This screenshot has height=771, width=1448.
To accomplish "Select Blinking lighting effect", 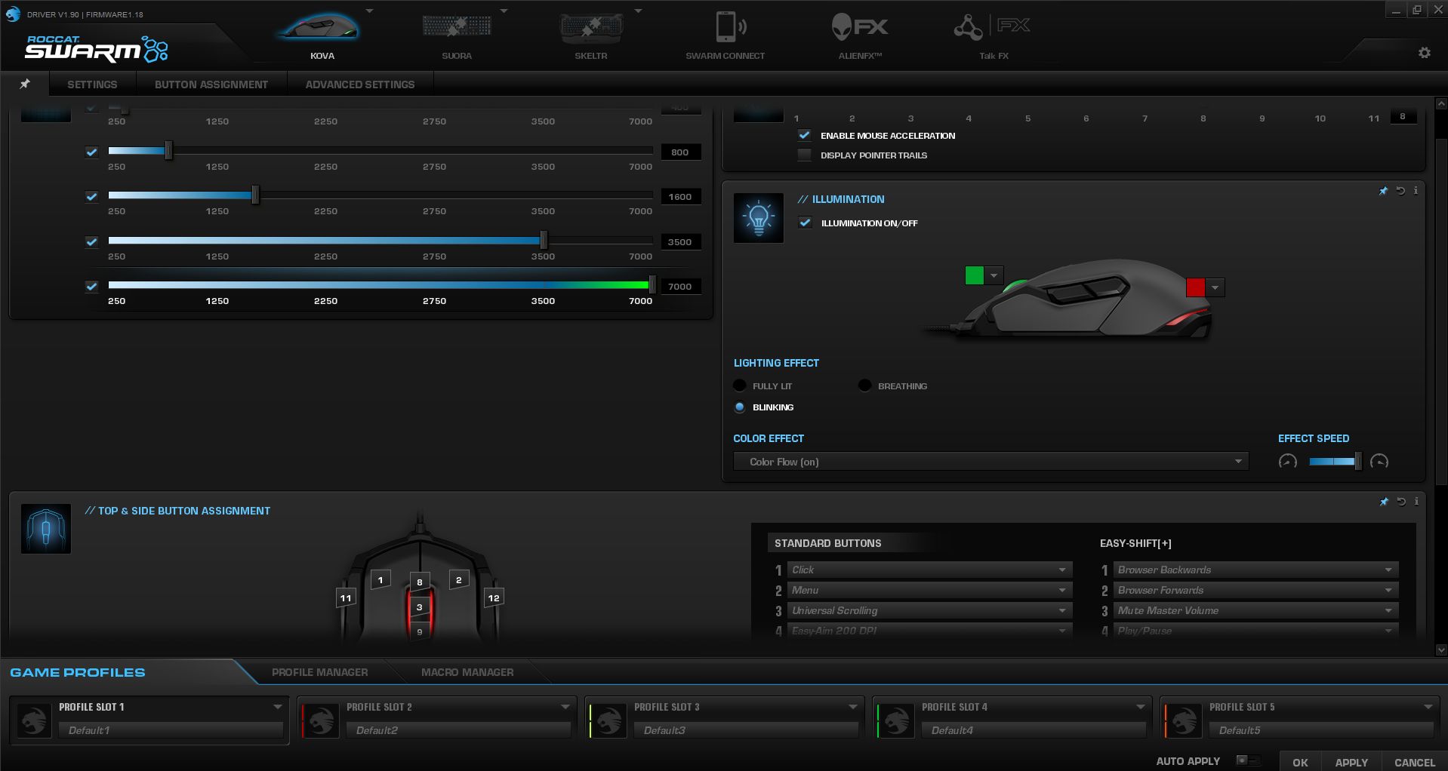I will pyautogui.click(x=740, y=407).
